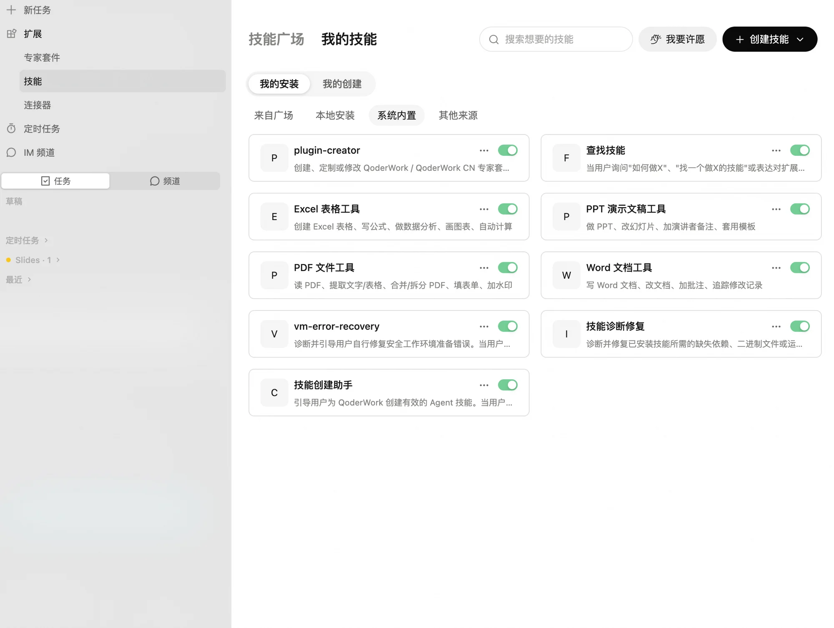Open the 创建技能 dropdown arrow

pyautogui.click(x=800, y=40)
